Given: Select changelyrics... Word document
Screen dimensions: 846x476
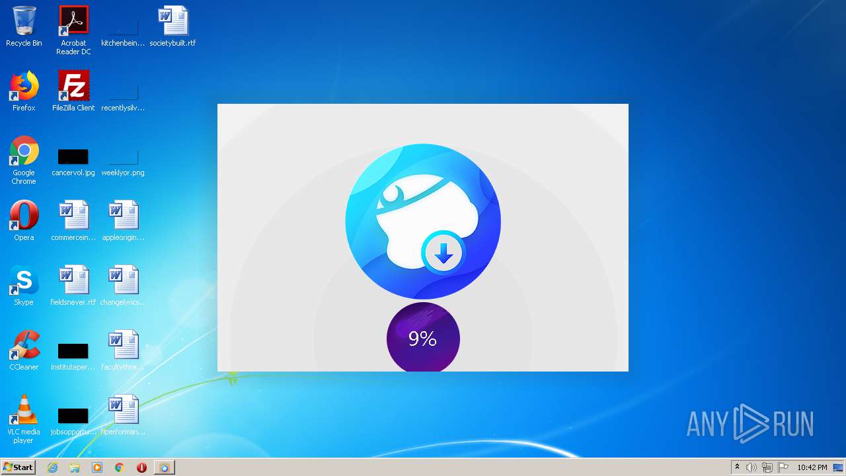Looking at the screenshot, I should coord(123,286).
